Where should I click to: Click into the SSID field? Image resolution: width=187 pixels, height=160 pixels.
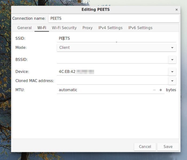pos(116,38)
